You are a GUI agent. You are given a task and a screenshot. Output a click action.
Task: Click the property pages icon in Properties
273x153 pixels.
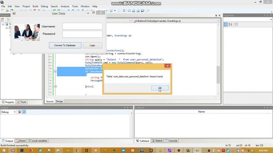[x=236, y=25]
